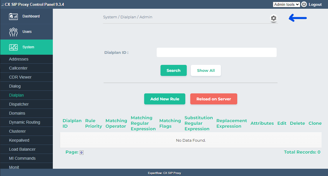Click the power icon beside Logout
328x176 pixels.
click(304, 4)
